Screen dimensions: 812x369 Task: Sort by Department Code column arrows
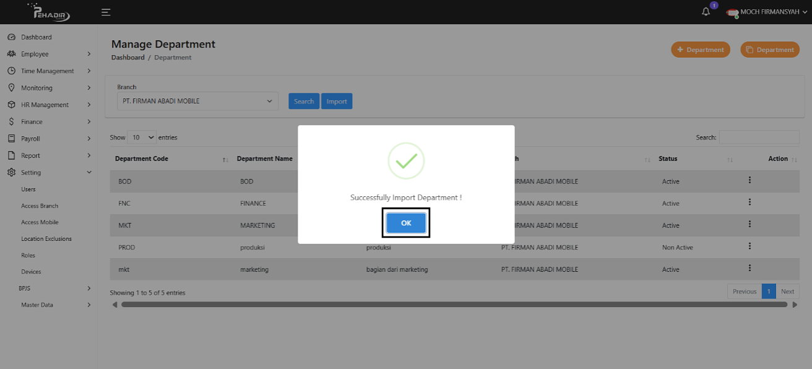click(x=225, y=160)
